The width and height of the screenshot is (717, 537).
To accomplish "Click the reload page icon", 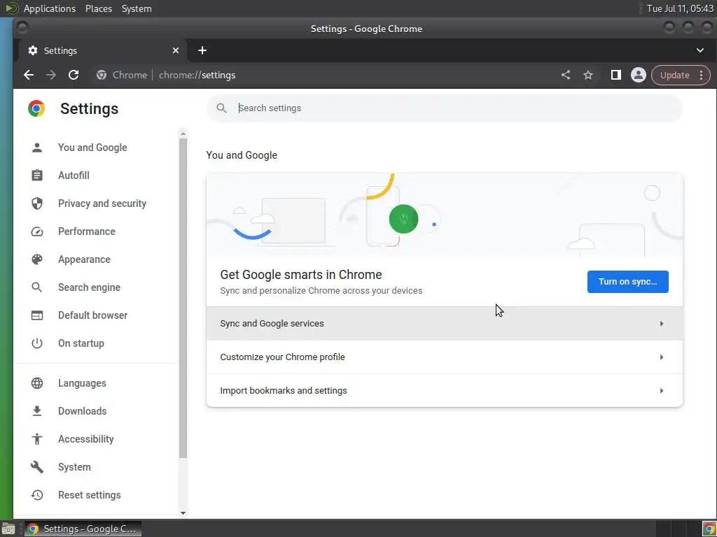I will pos(74,75).
